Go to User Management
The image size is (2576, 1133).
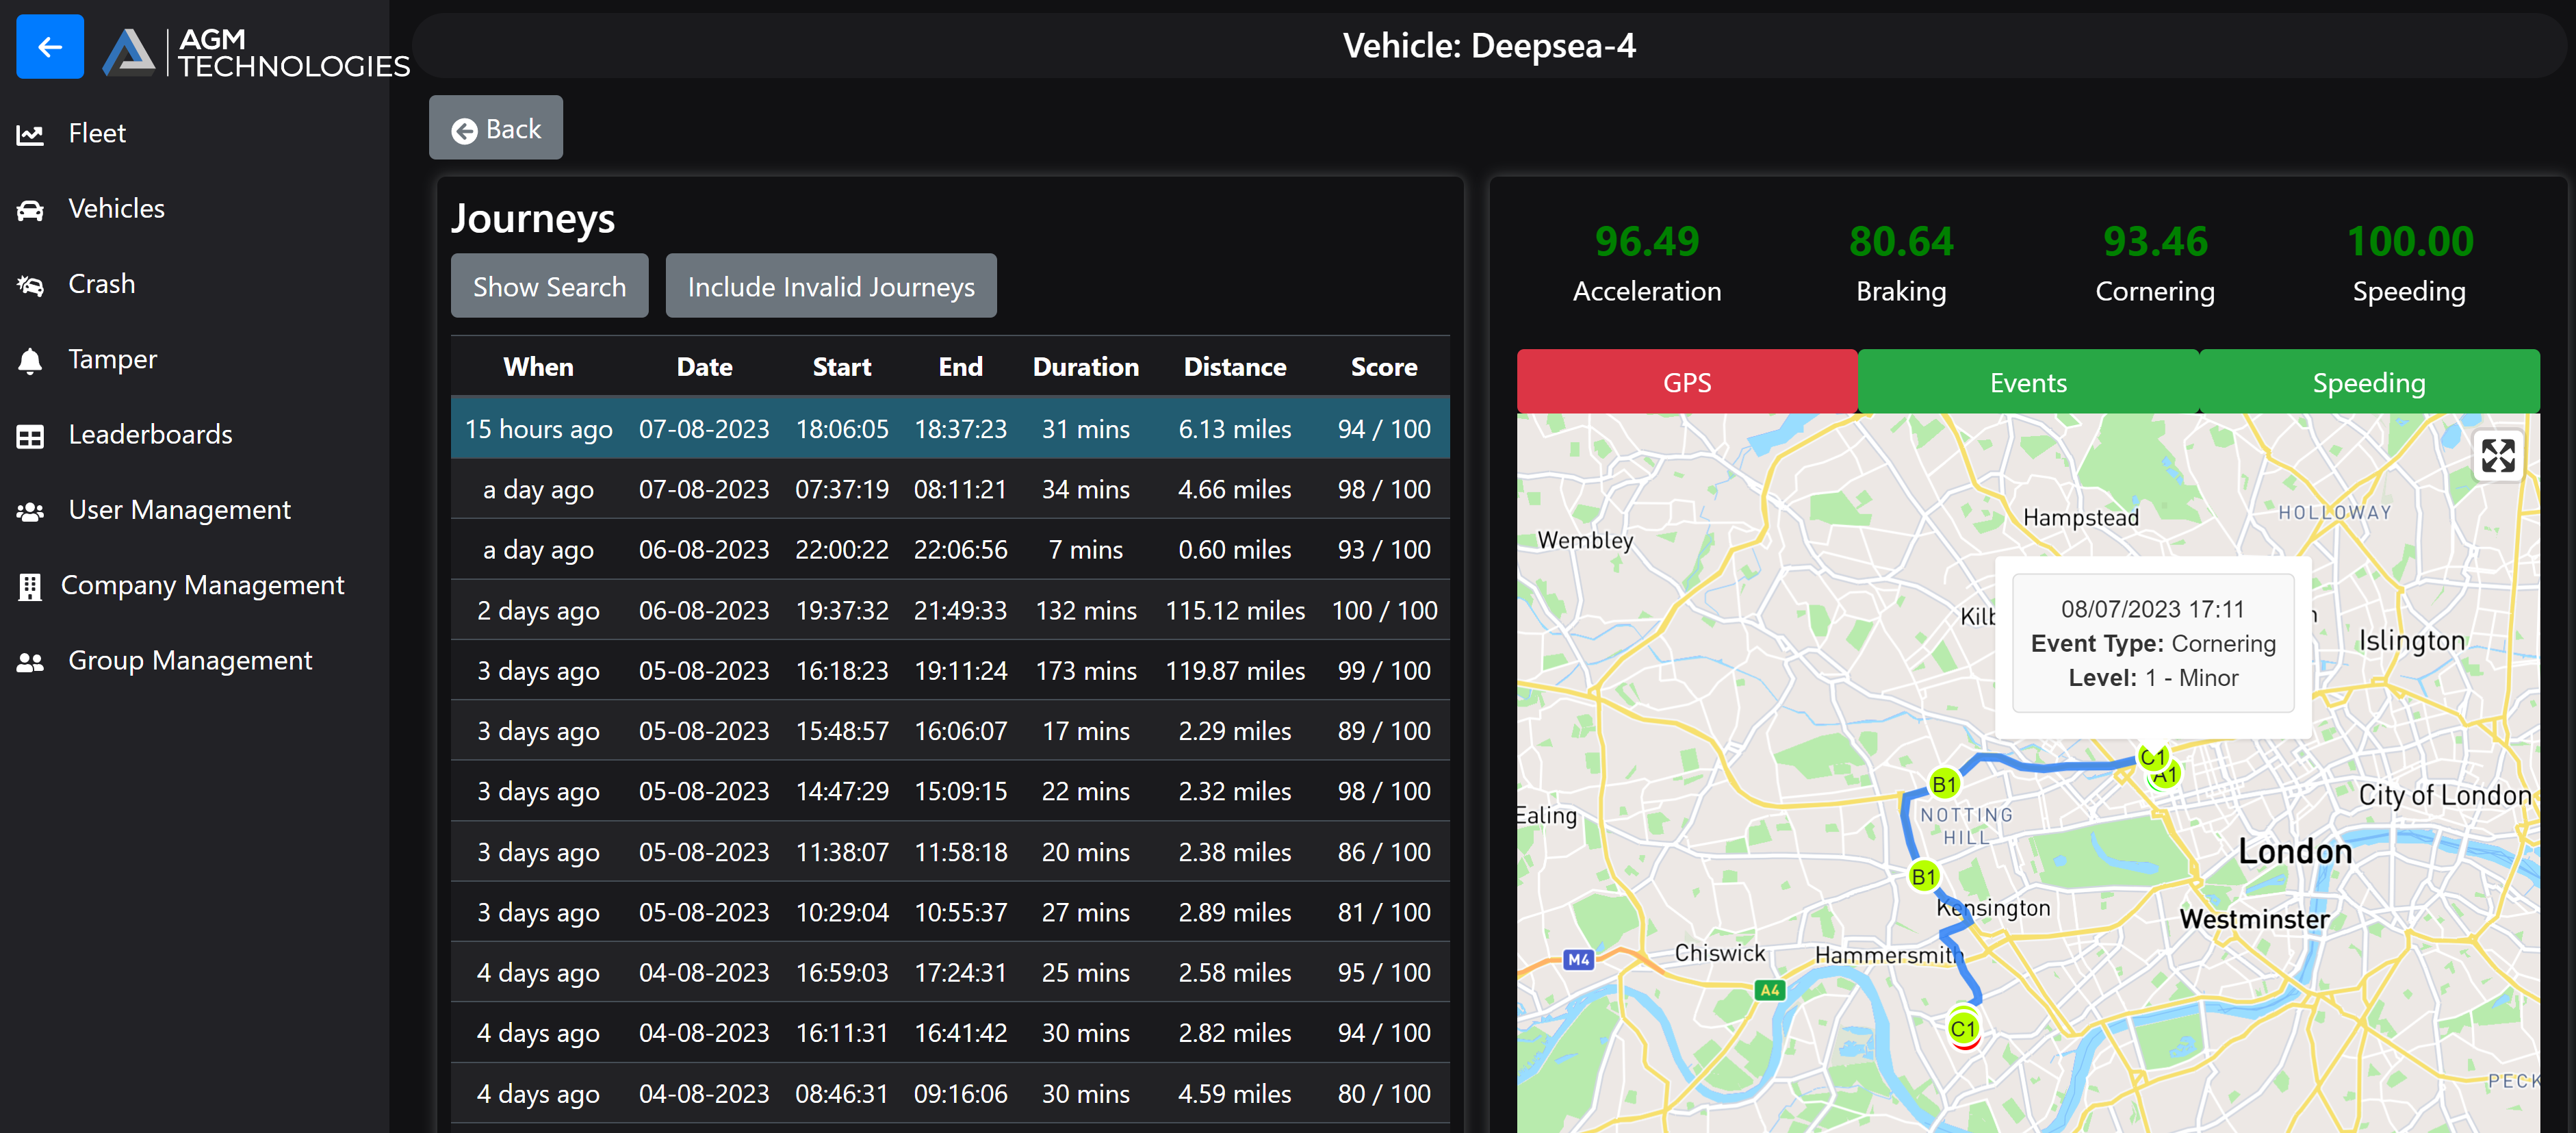pos(179,510)
